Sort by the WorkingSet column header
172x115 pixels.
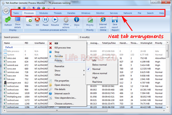click(x=146, y=43)
